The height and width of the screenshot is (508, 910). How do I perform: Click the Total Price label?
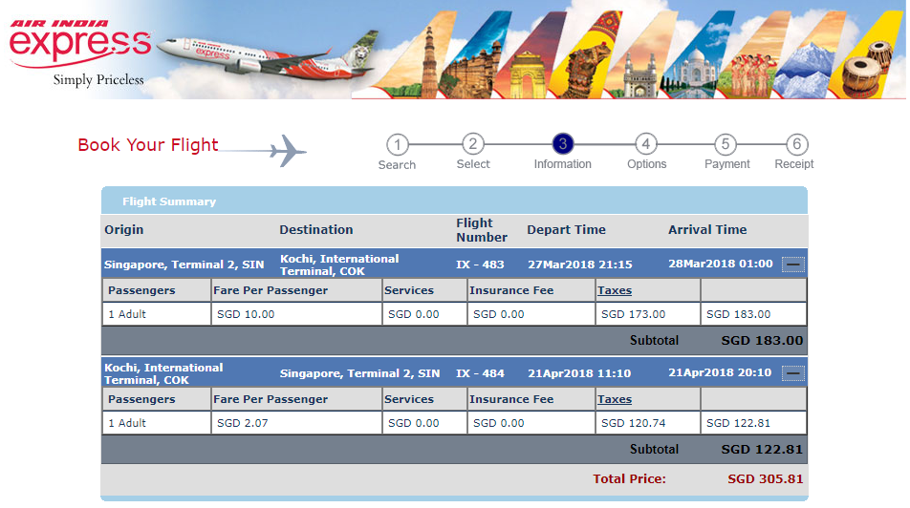[x=629, y=479]
